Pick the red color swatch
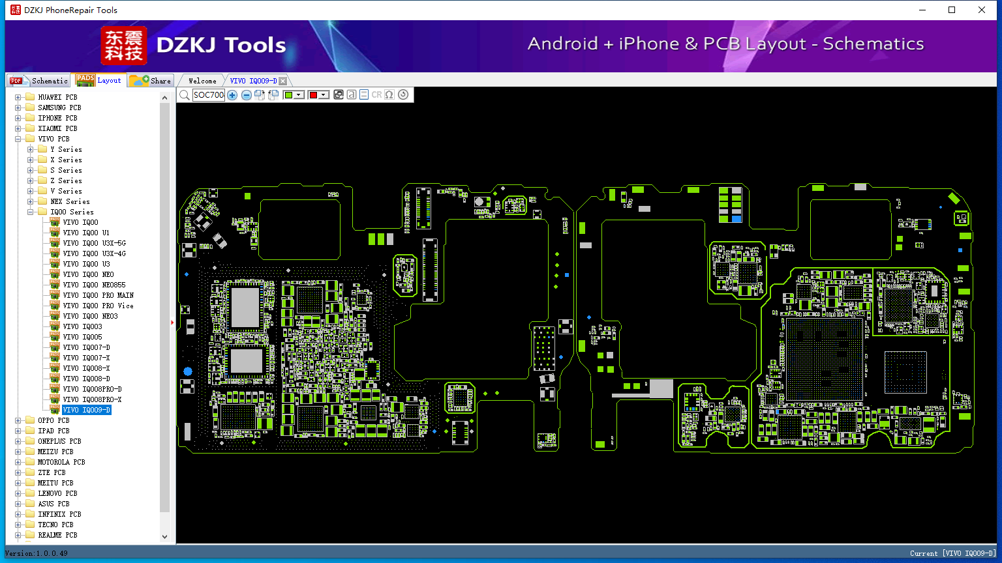 click(312, 95)
